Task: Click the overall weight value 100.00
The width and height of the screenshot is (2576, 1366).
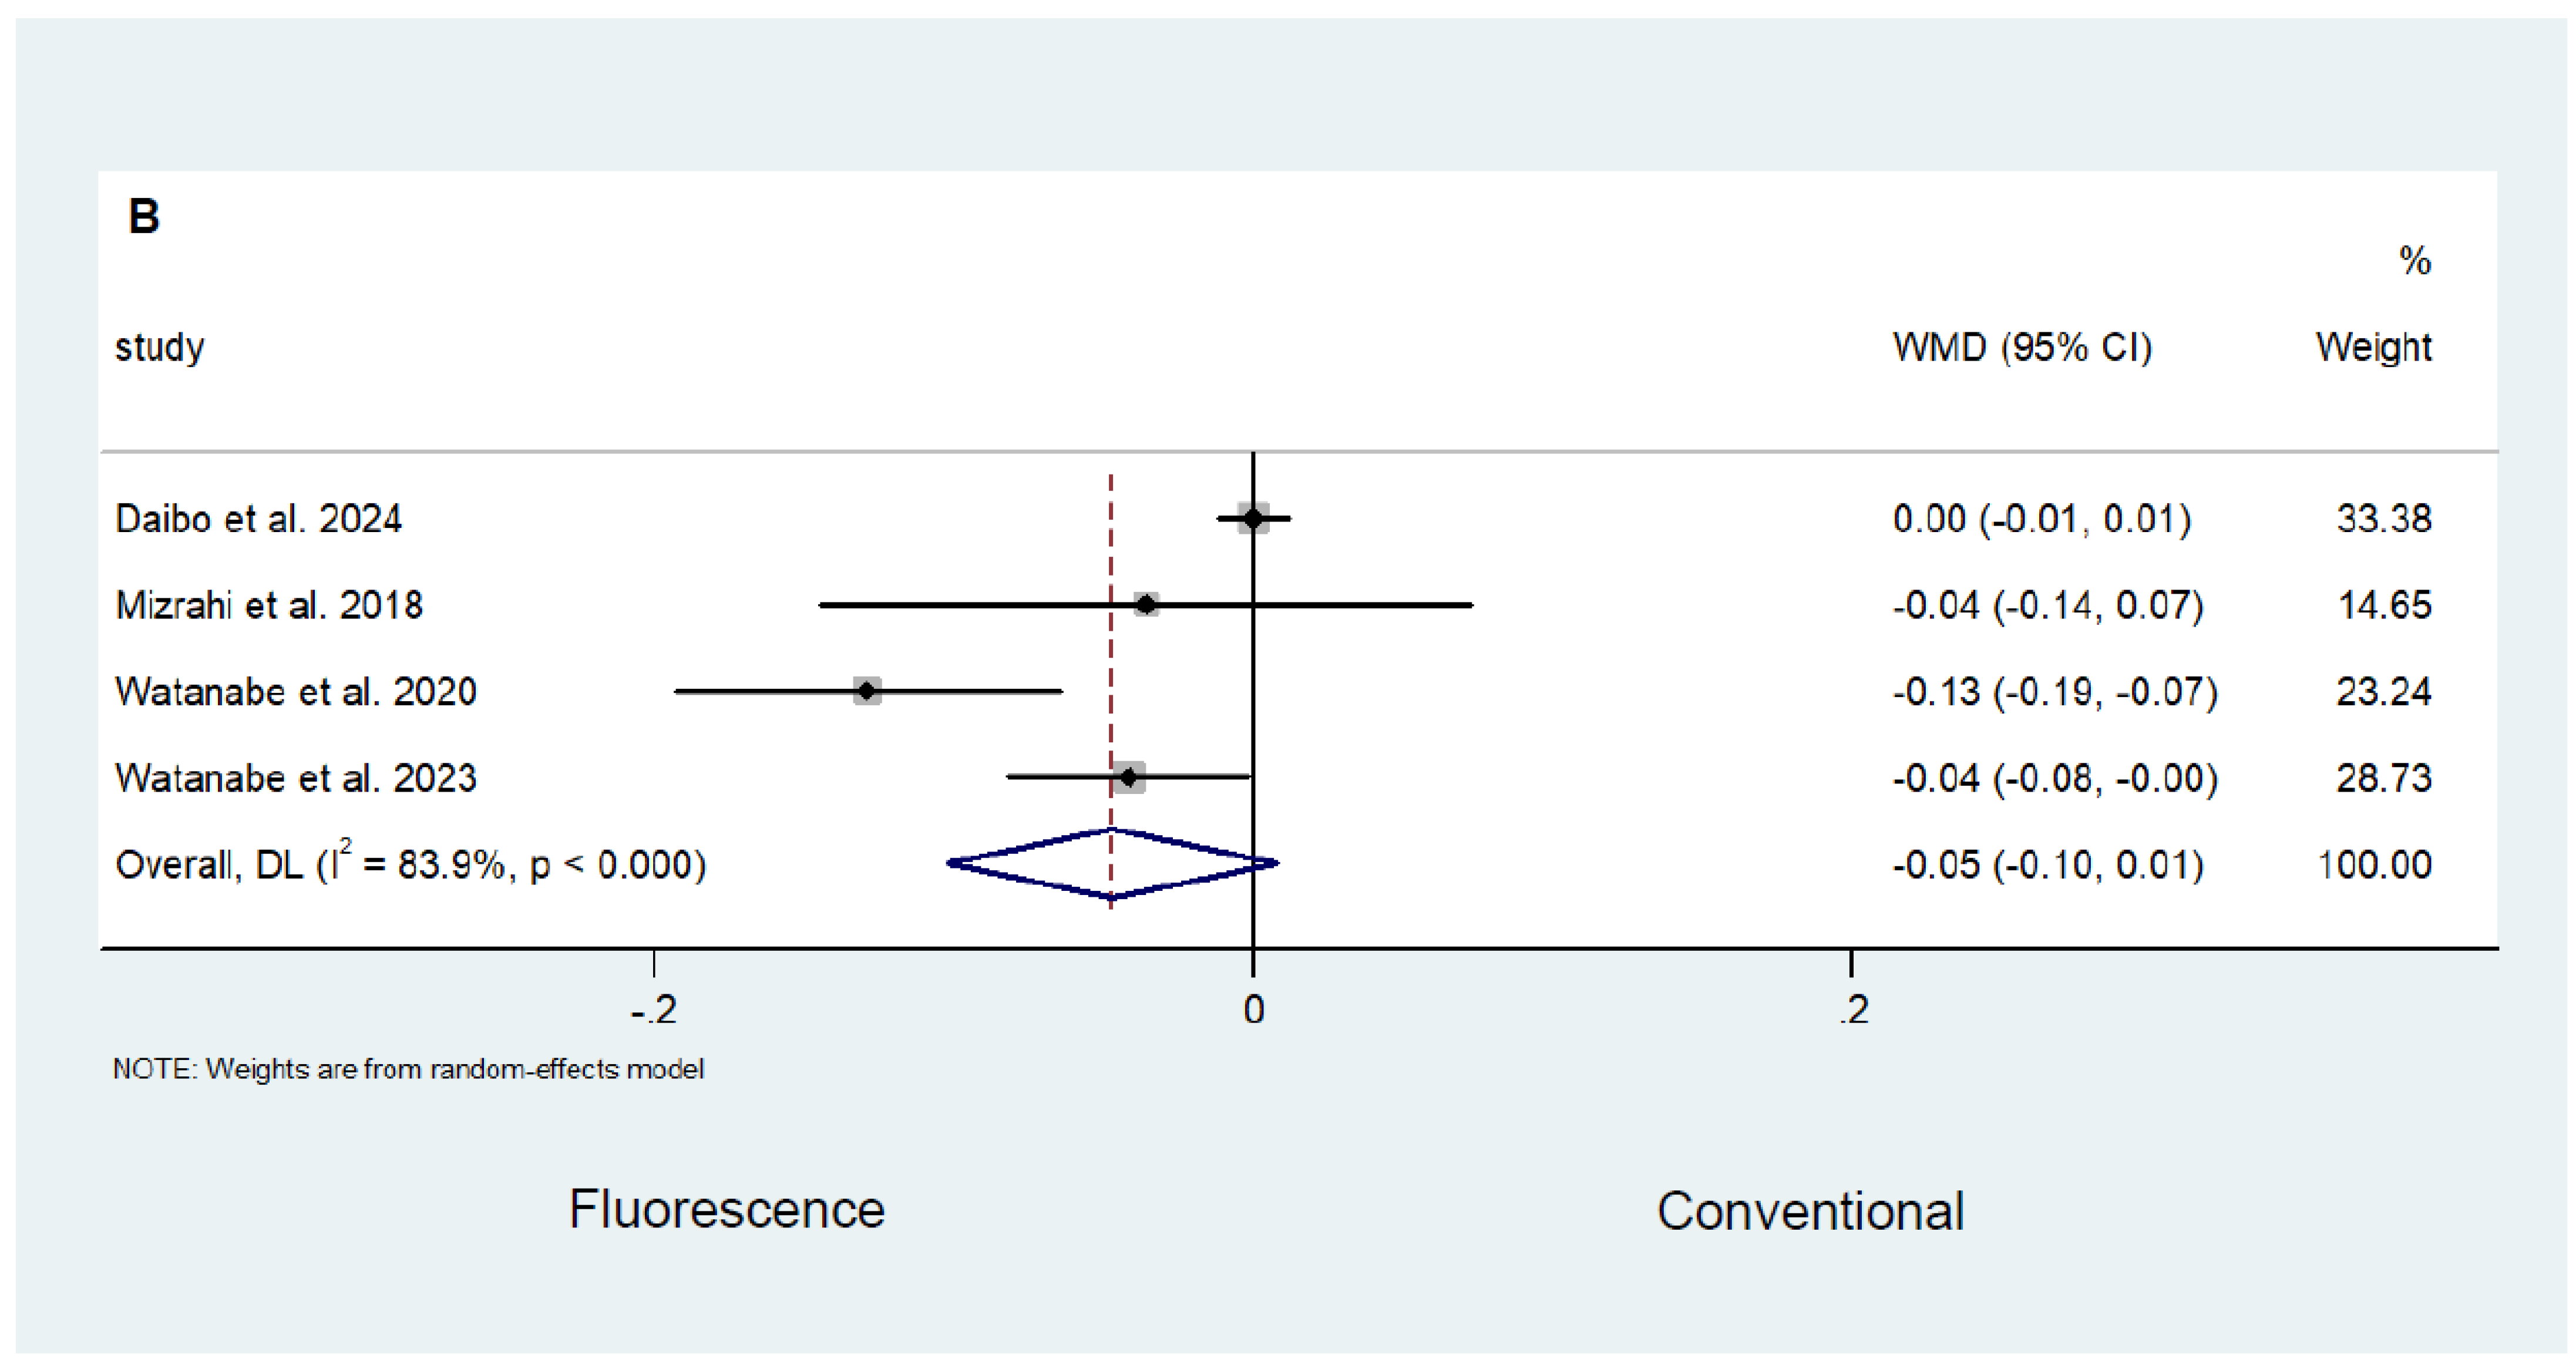Action: pyautogui.click(x=2374, y=864)
